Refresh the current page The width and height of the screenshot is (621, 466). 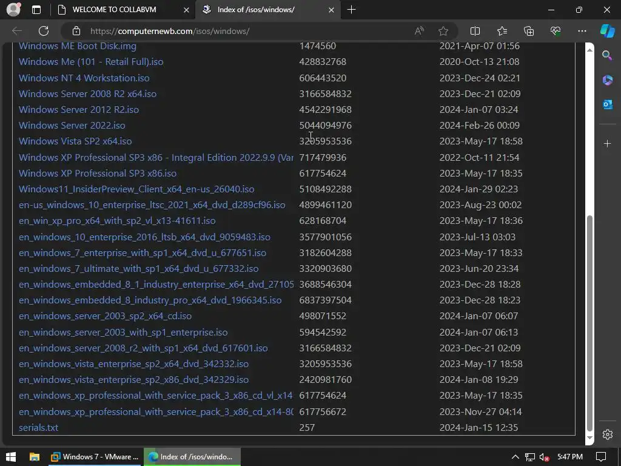coord(44,31)
